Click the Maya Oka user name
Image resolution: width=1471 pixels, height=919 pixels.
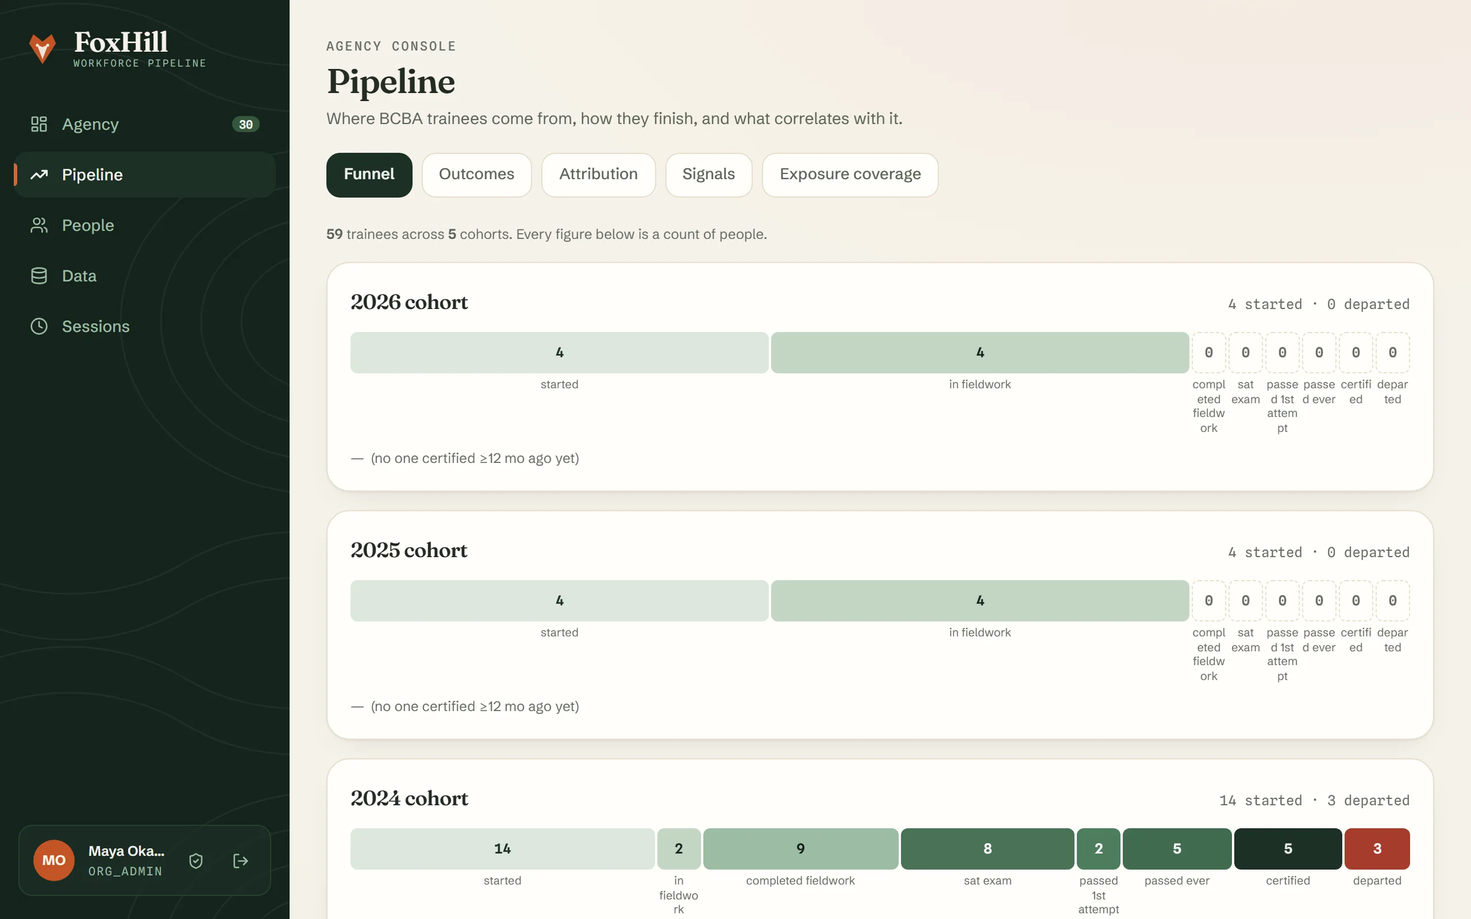126,851
